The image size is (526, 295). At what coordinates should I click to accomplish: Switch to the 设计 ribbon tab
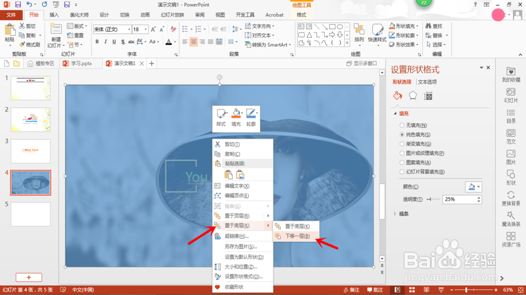(x=104, y=15)
